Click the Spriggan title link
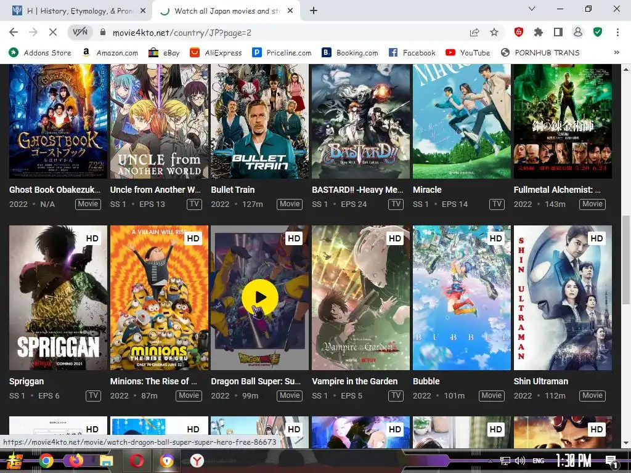Screen dimensions: 631x473 click(x=26, y=381)
